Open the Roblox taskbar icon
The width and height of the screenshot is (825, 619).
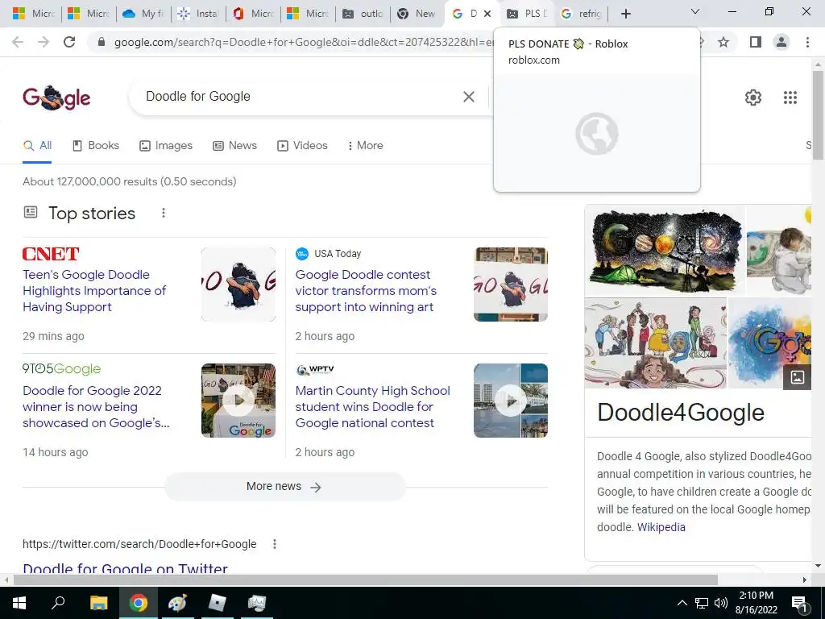pos(218,603)
